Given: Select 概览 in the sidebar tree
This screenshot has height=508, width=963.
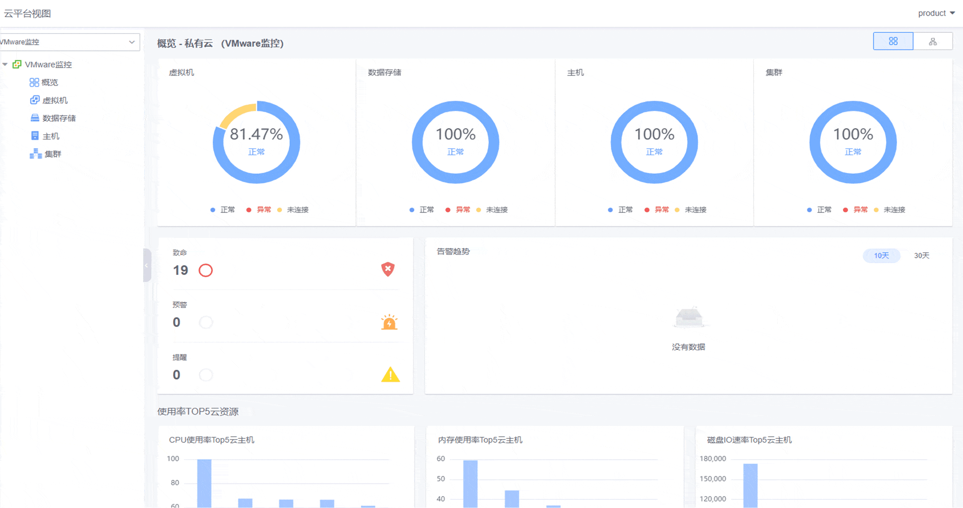Looking at the screenshot, I should [x=49, y=82].
